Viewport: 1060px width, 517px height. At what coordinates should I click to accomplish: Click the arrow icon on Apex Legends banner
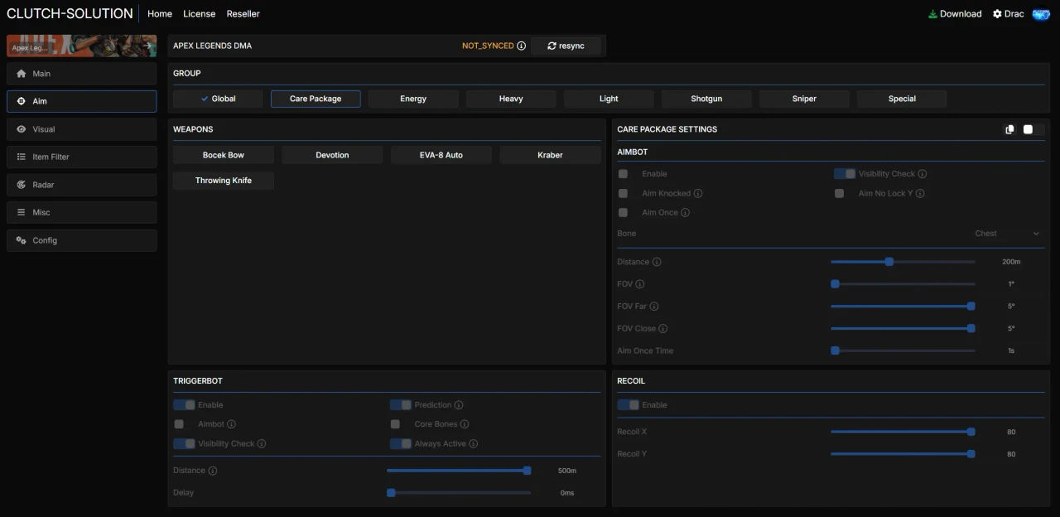click(x=147, y=46)
